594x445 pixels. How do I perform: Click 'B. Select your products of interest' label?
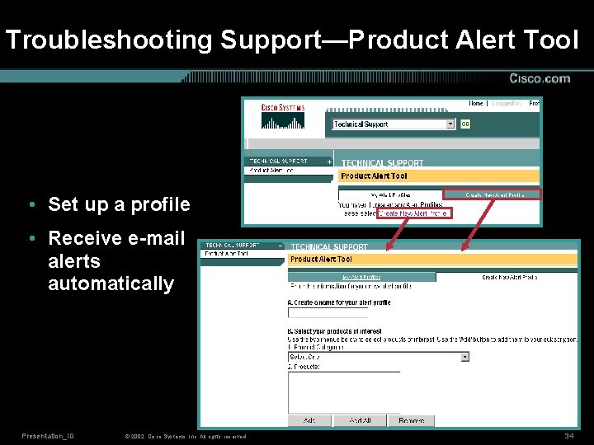(334, 331)
